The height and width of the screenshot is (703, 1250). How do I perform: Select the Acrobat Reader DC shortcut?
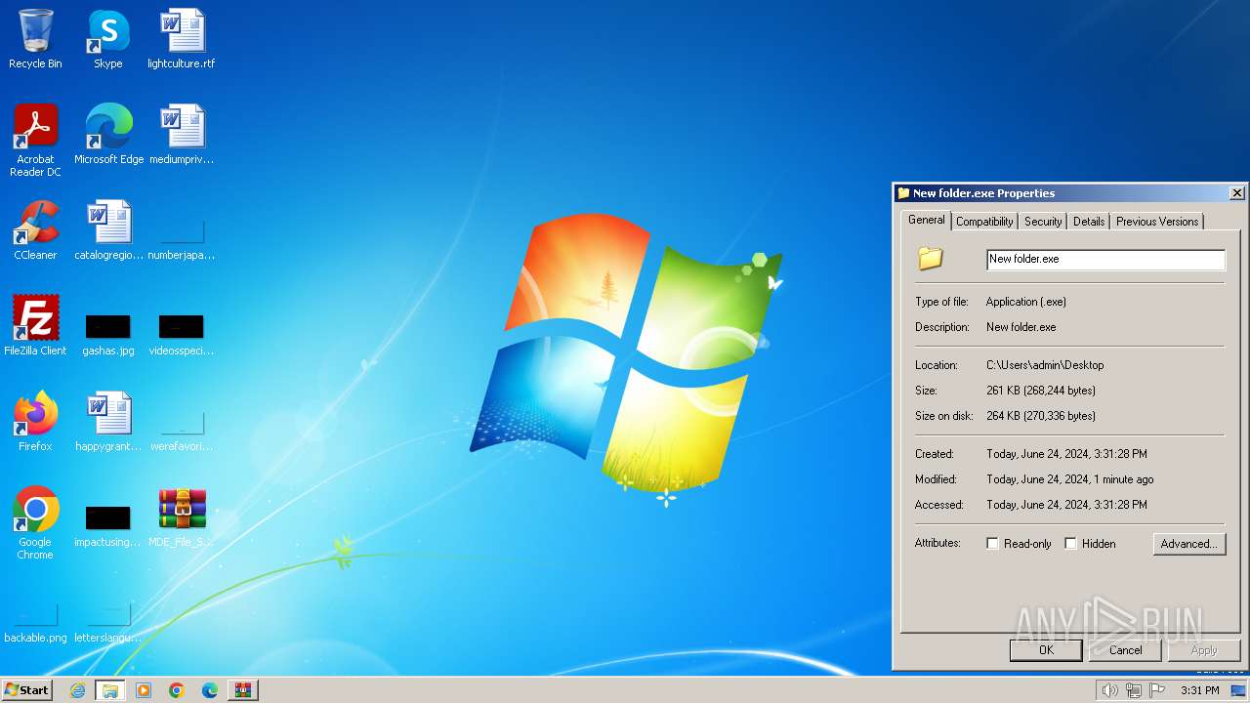tap(35, 140)
